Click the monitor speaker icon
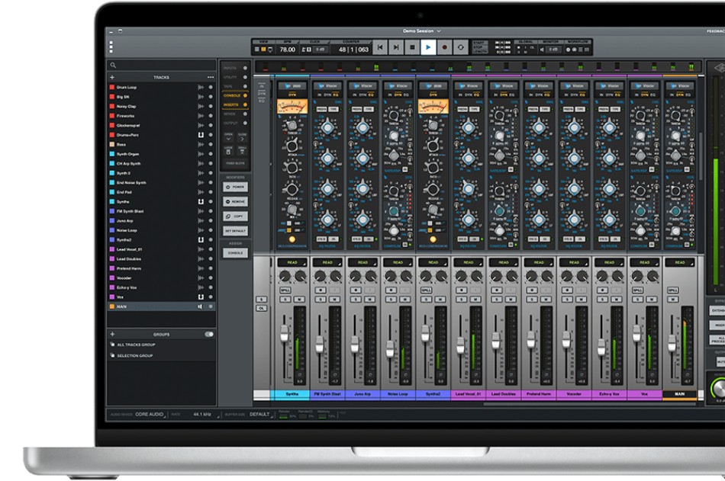725x481 pixels. pyautogui.click(x=542, y=50)
